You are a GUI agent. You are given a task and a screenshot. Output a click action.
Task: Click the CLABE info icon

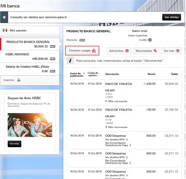[x=150, y=40]
